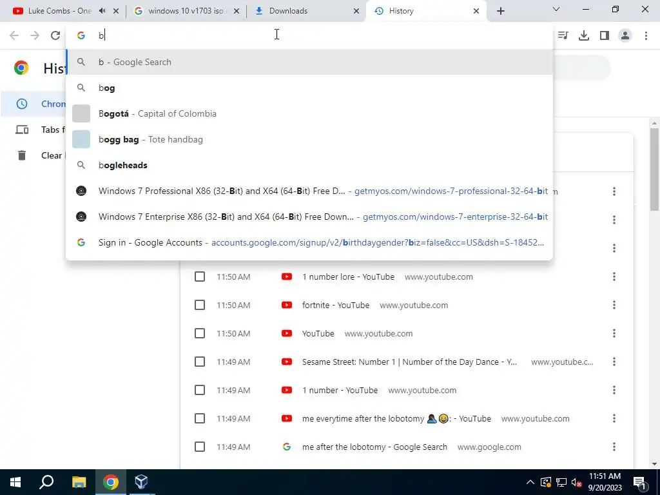Open the Windows 7 Professional getmyos suggestion
The image size is (660, 495).
point(309,191)
